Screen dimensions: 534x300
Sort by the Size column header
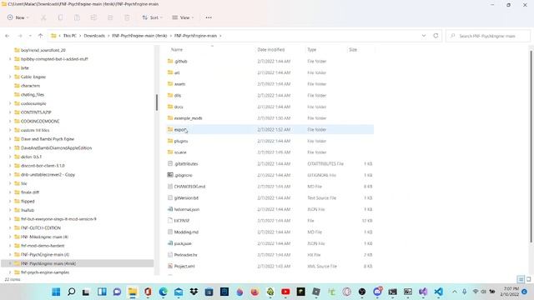(353, 50)
